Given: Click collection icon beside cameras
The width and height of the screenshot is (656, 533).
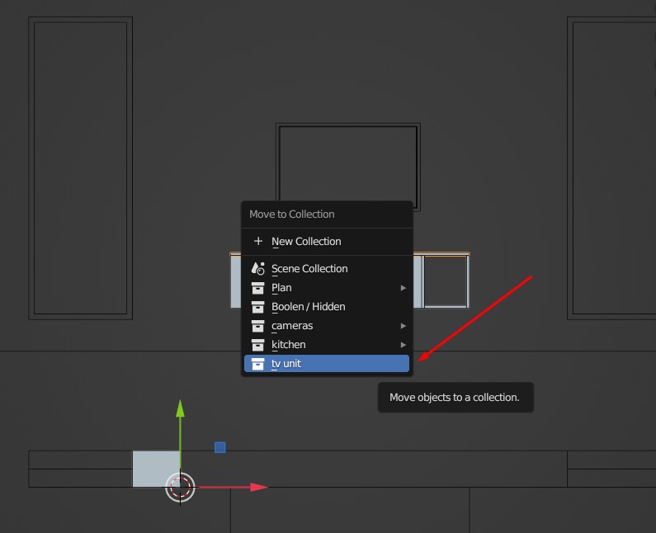Looking at the screenshot, I should [257, 326].
